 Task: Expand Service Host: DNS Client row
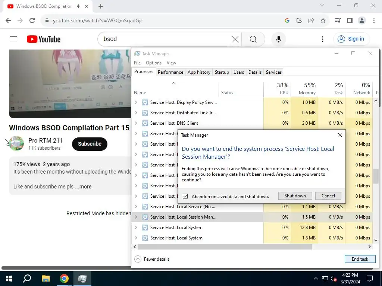(136, 123)
